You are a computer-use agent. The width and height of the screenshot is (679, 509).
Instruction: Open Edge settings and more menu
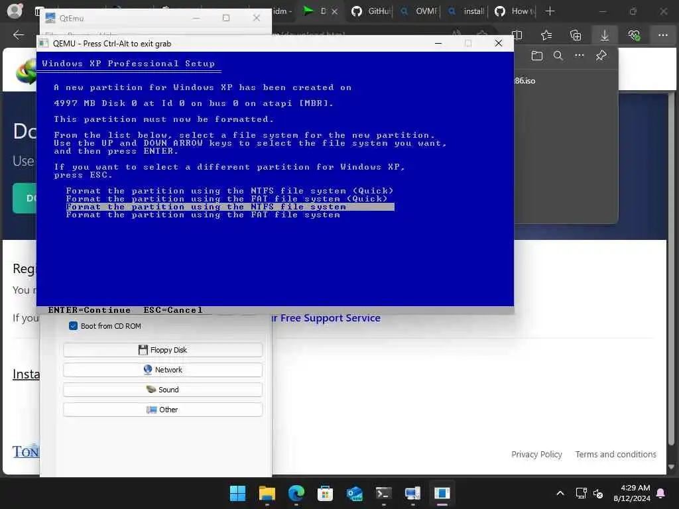tap(663, 35)
